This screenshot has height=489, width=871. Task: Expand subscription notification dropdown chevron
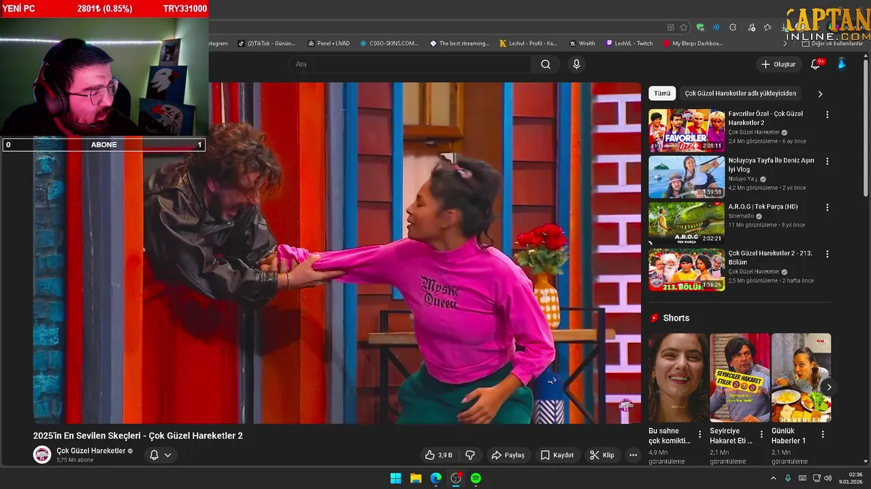click(167, 455)
